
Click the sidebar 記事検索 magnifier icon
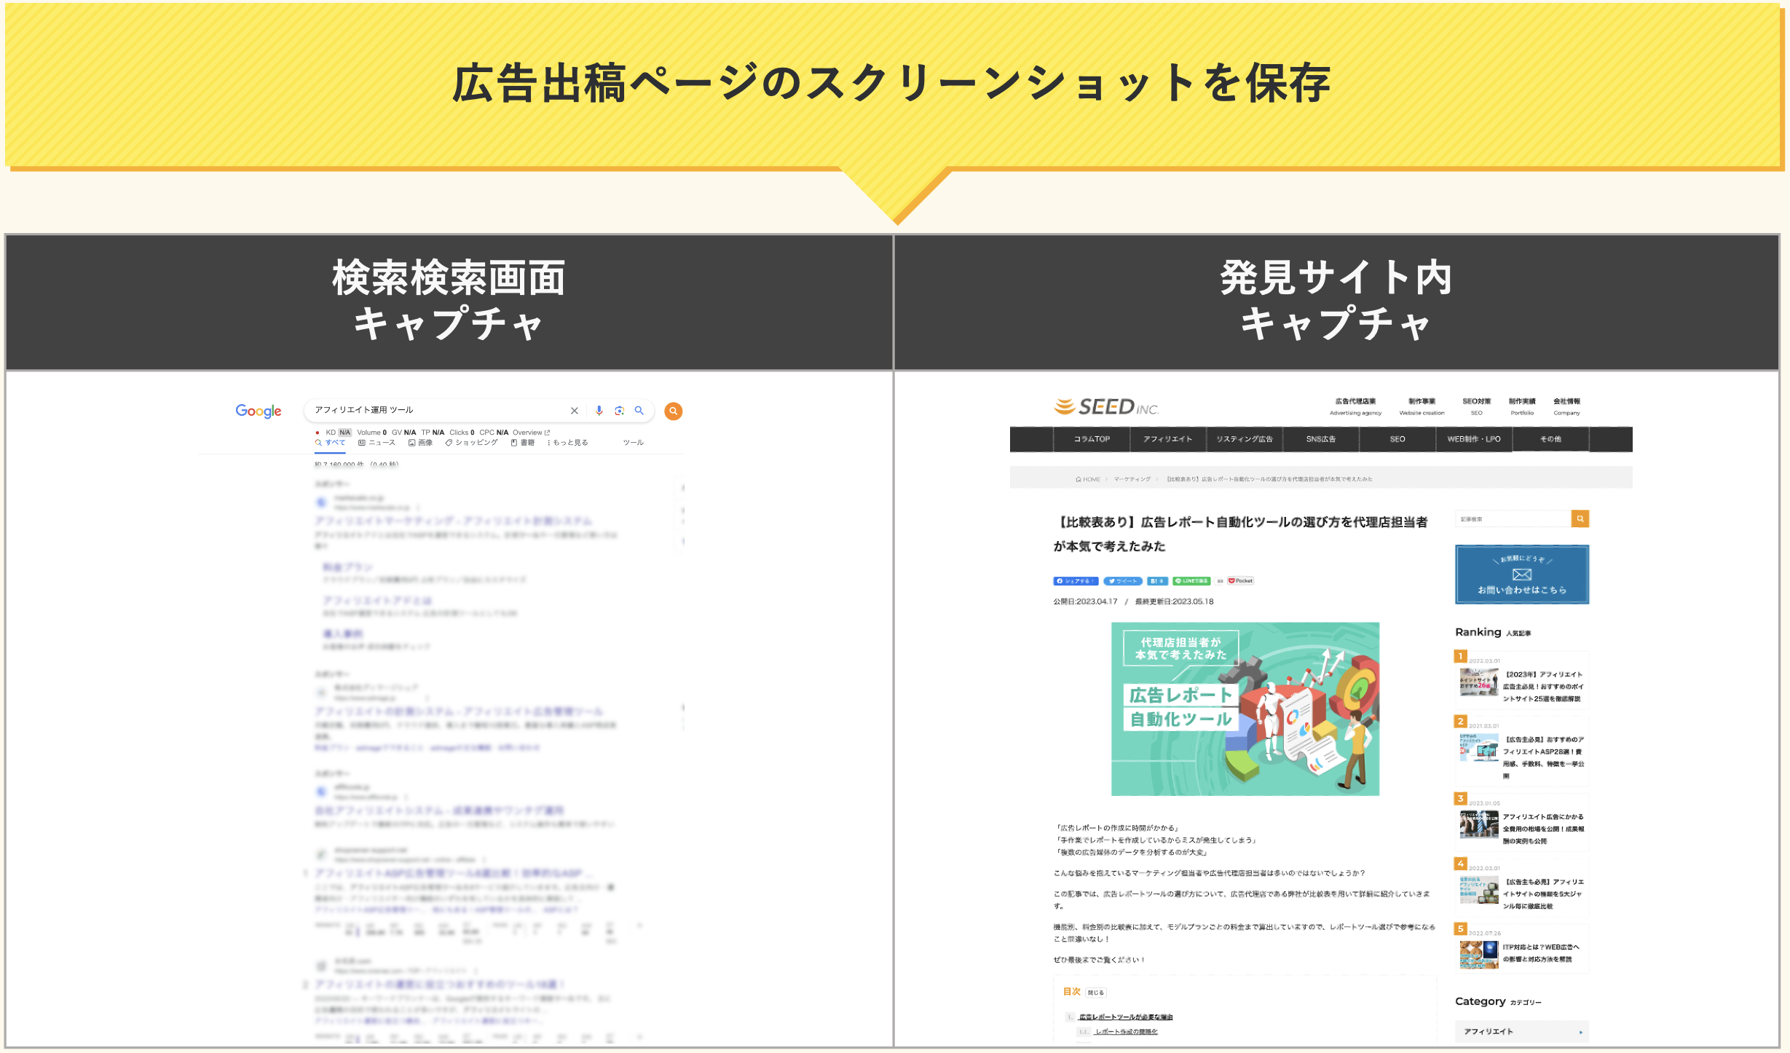click(x=1581, y=519)
